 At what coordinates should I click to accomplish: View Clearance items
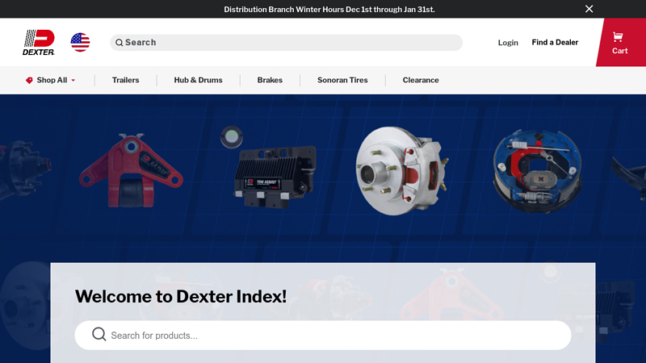coord(421,80)
